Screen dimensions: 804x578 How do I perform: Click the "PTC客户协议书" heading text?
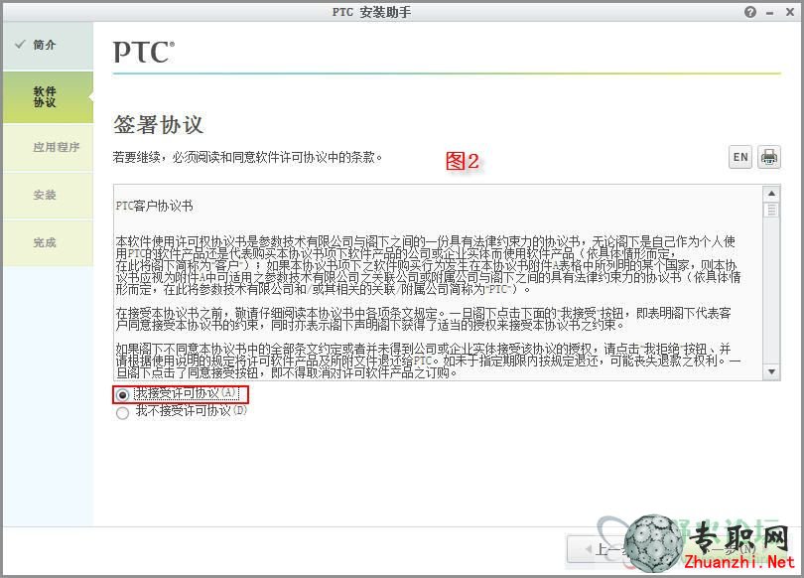154,207
